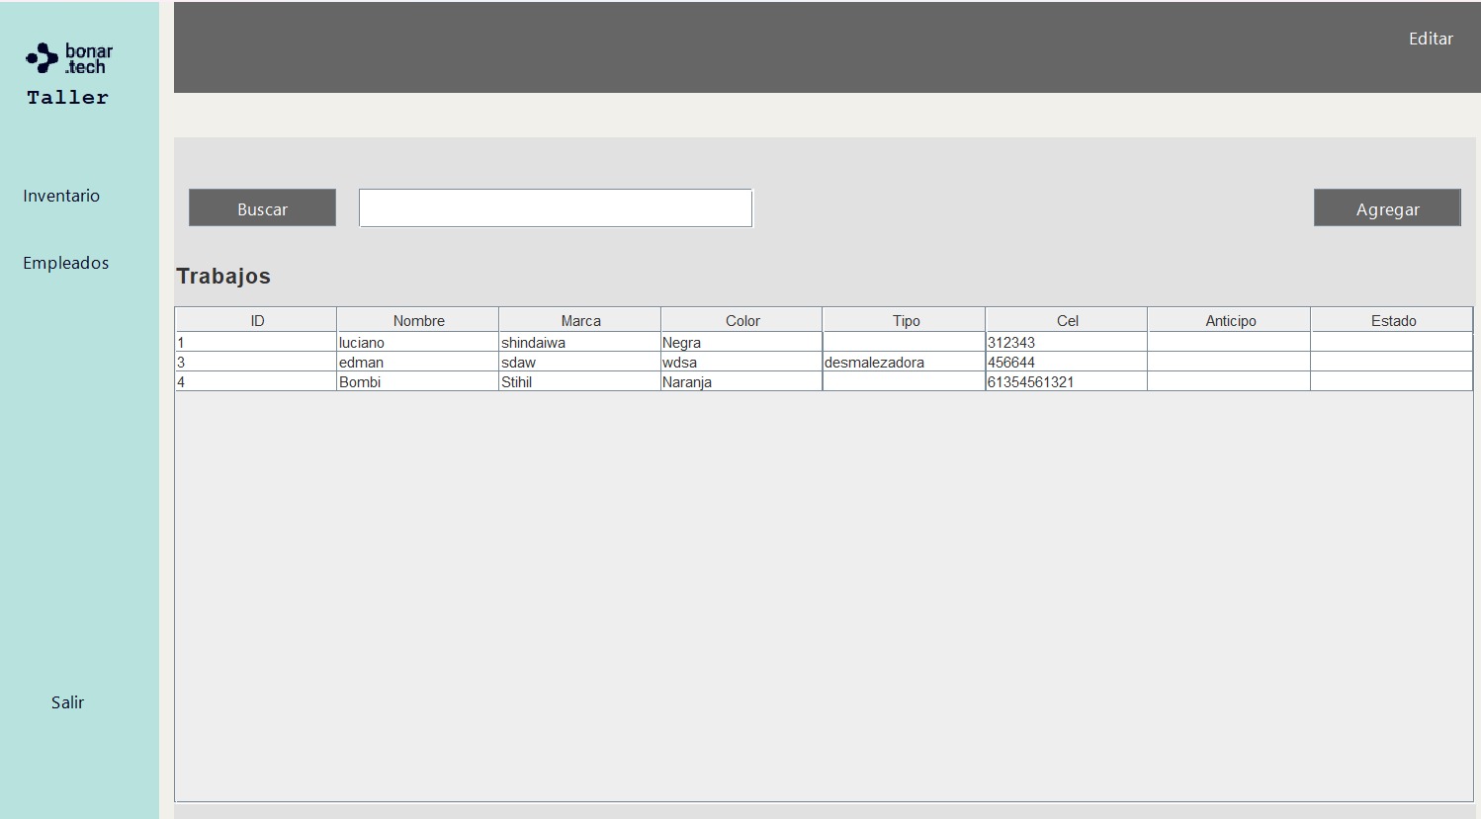Click the shindaiwa brand cell

579,342
